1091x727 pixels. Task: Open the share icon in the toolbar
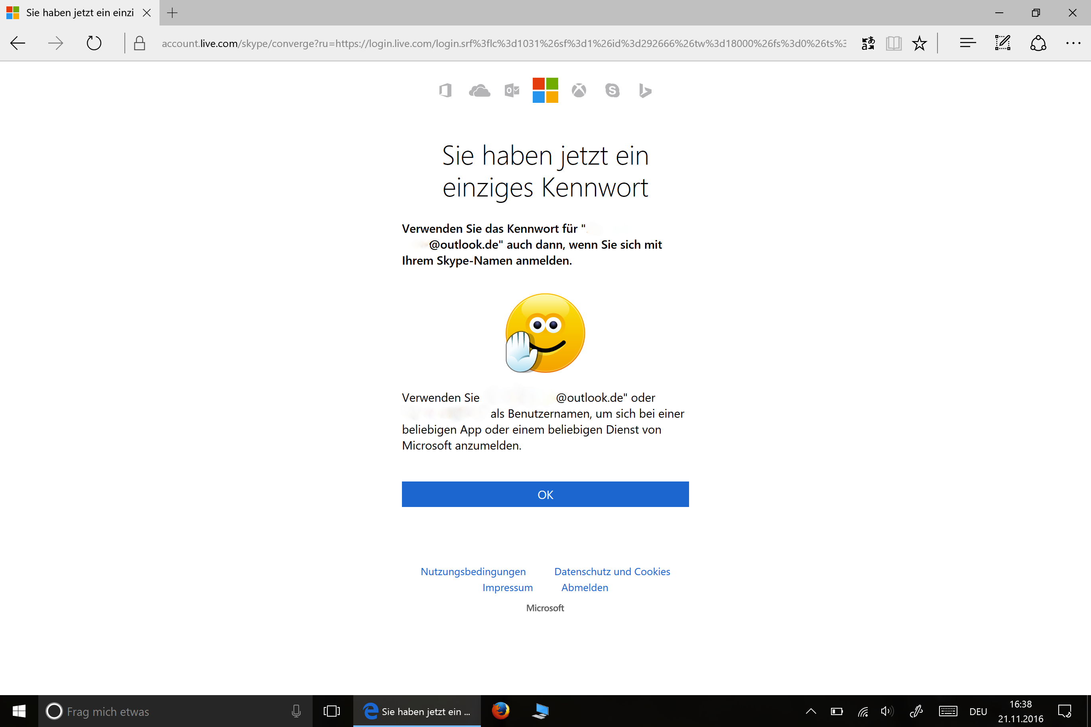tap(1038, 43)
